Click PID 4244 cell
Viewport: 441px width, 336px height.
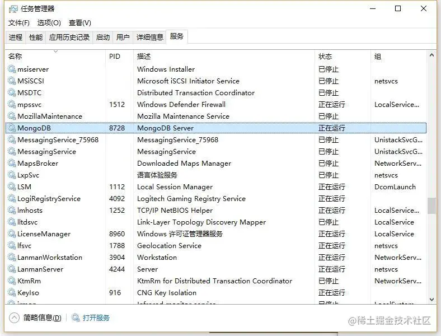tap(117, 269)
